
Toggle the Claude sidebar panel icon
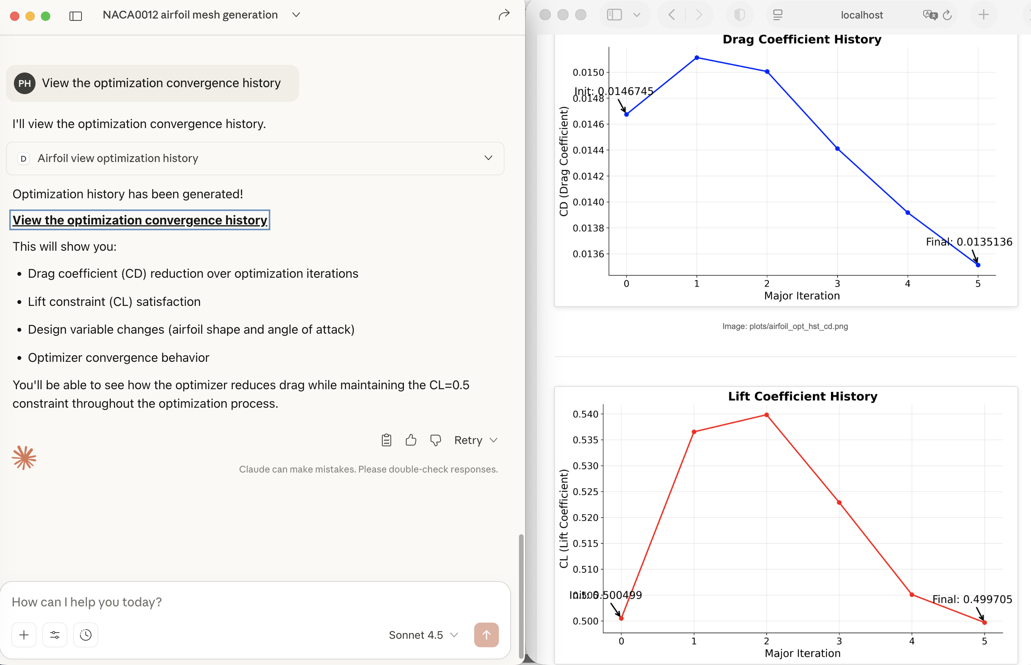[76, 16]
